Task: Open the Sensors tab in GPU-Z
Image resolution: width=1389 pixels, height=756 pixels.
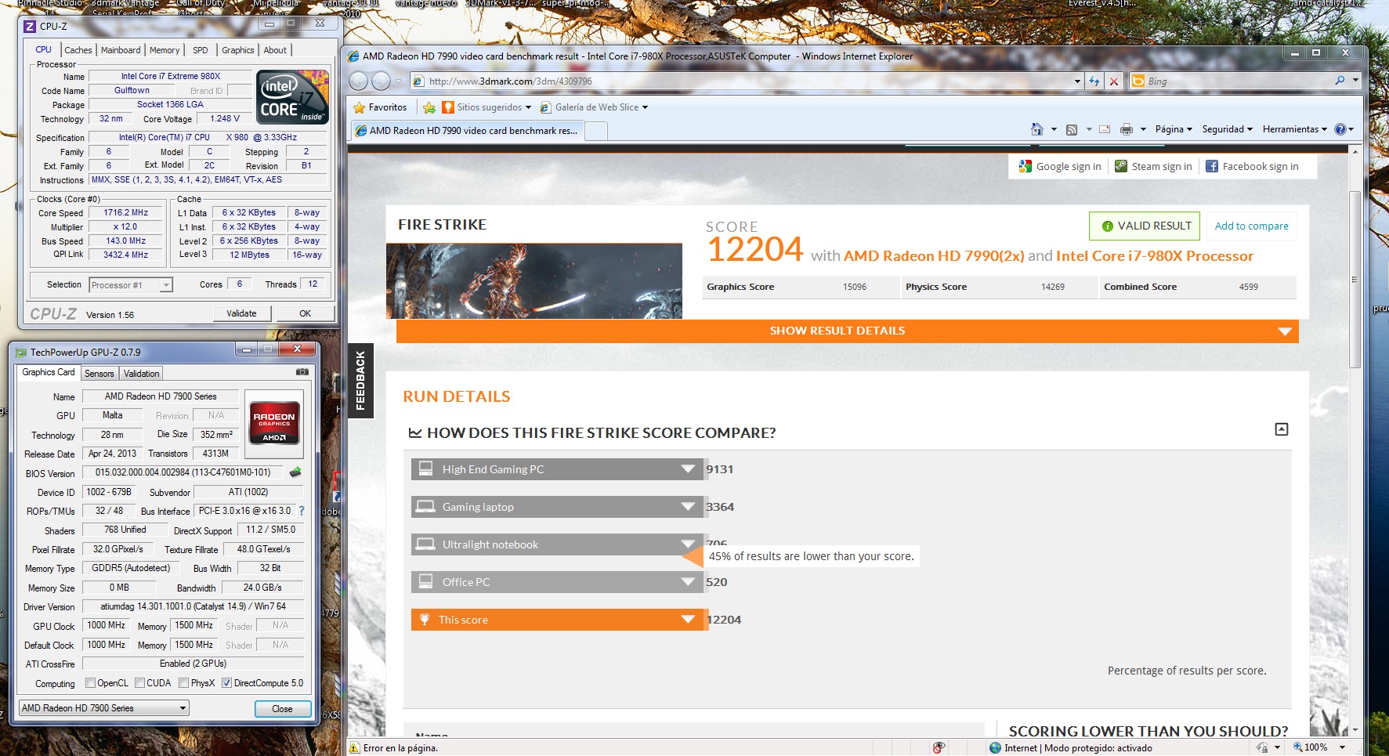Action: tap(99, 374)
